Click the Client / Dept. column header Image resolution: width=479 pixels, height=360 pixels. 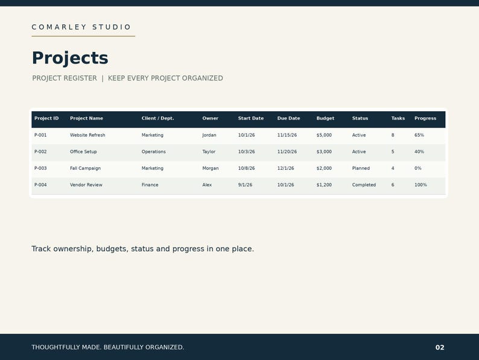pyautogui.click(x=157, y=118)
